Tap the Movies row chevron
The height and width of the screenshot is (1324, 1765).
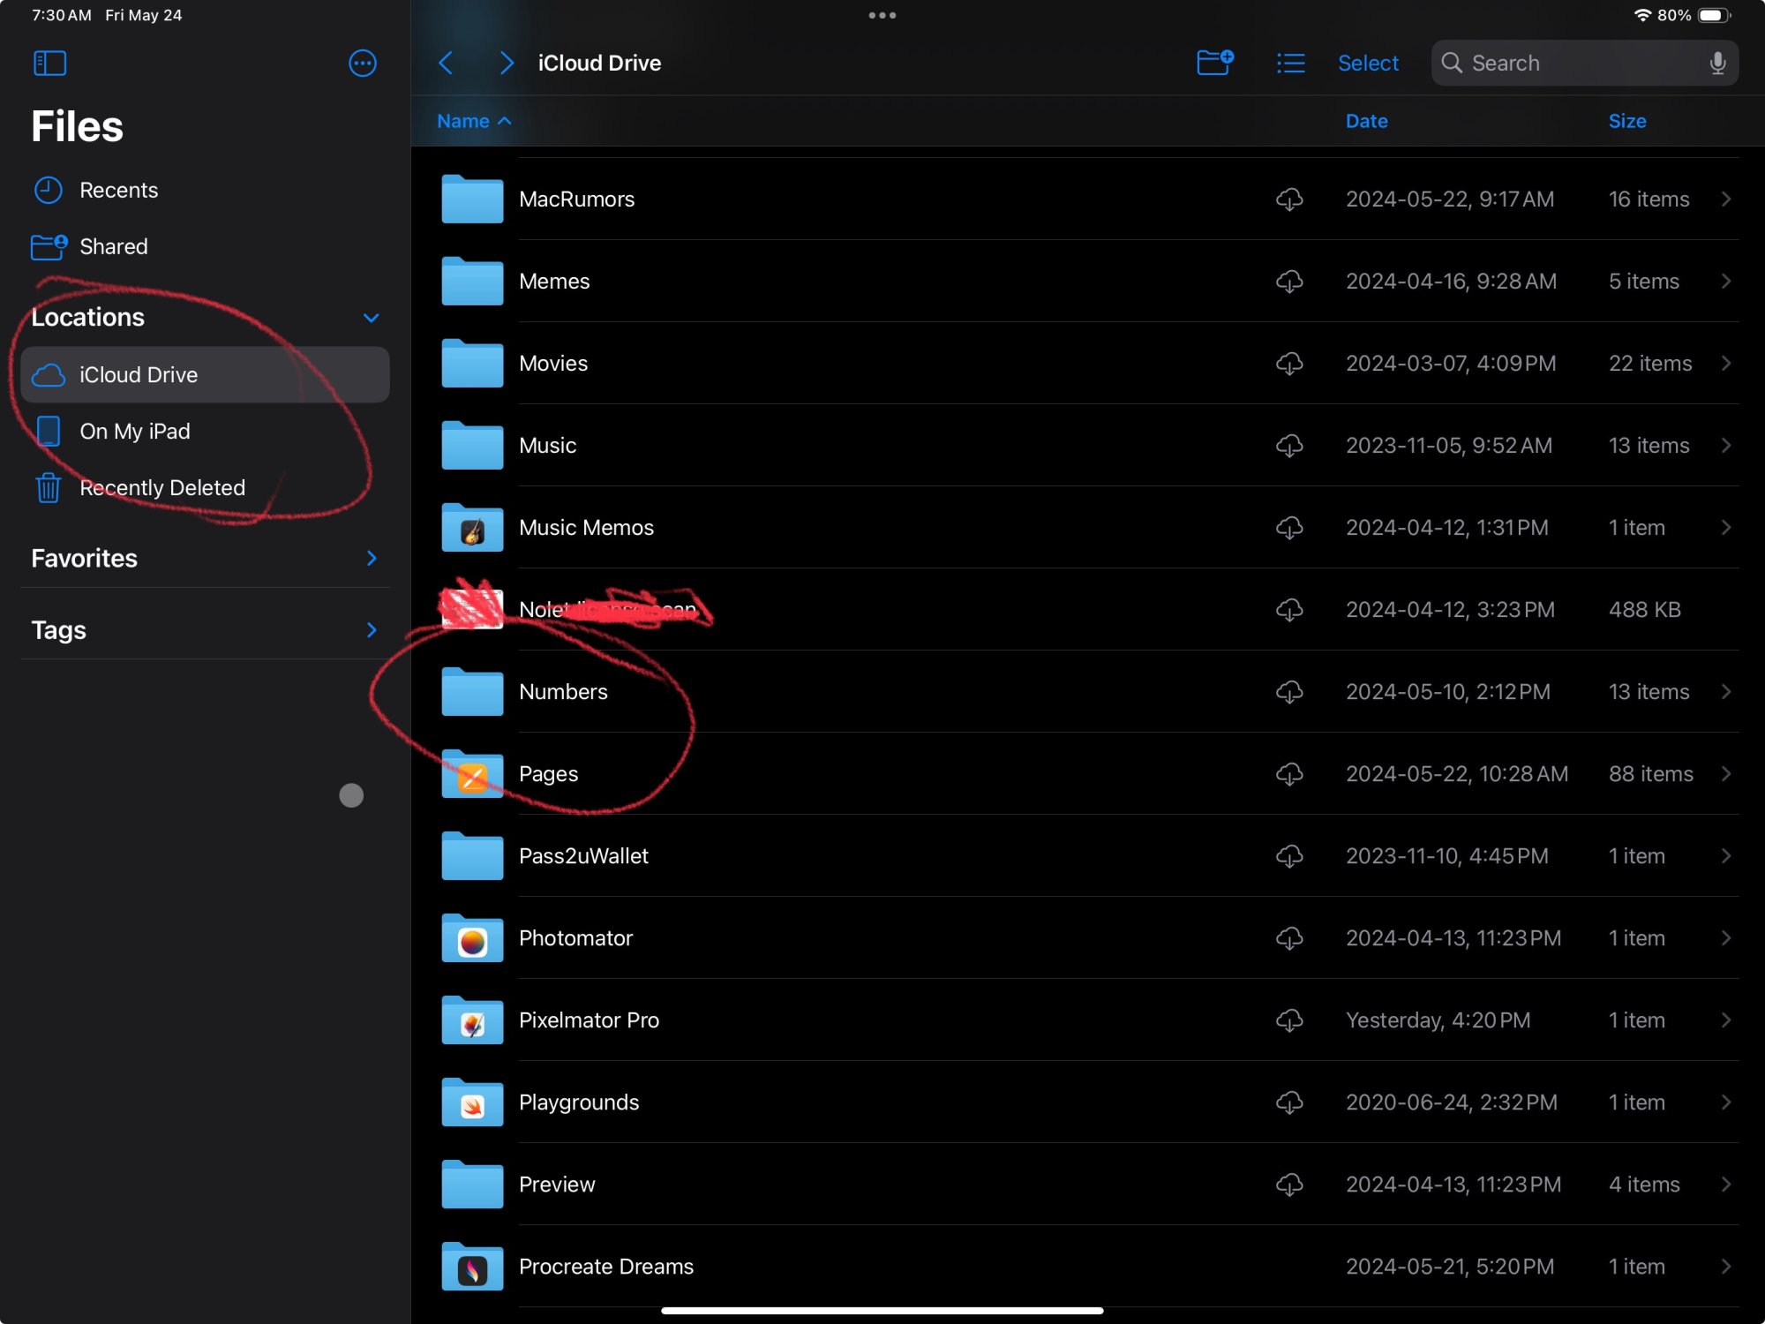[x=1726, y=363]
